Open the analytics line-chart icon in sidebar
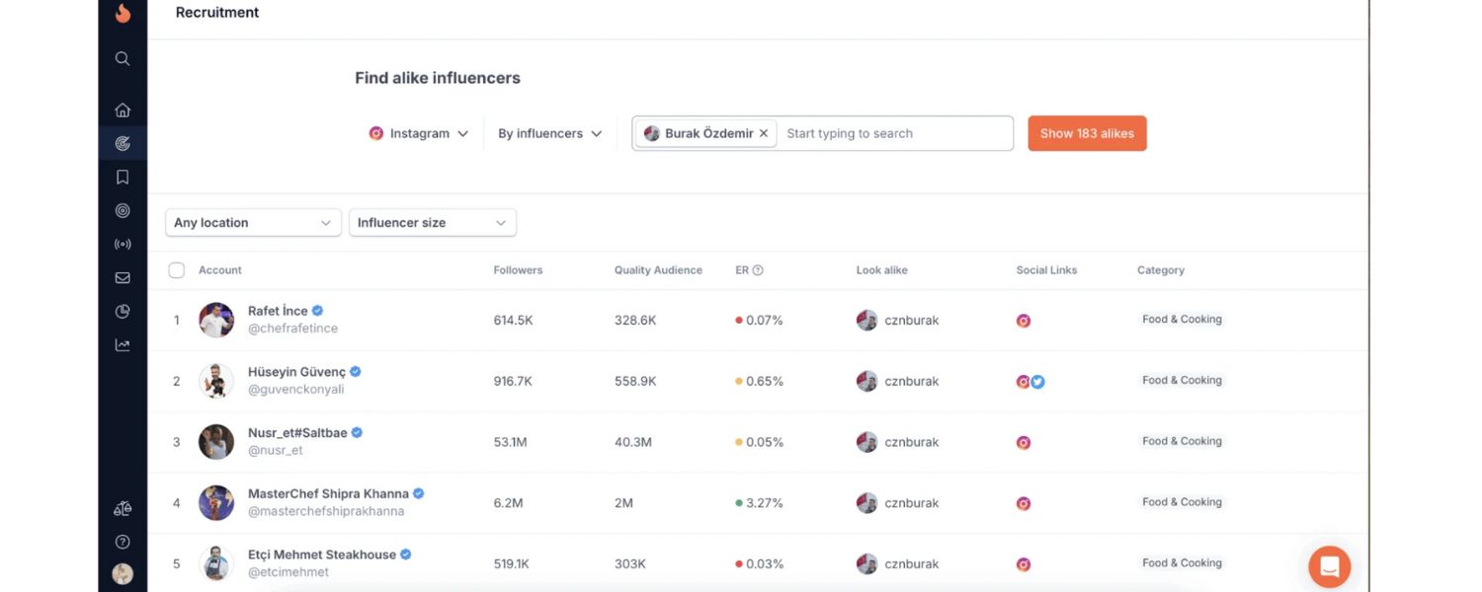The image size is (1482, 592). pyautogui.click(x=122, y=344)
